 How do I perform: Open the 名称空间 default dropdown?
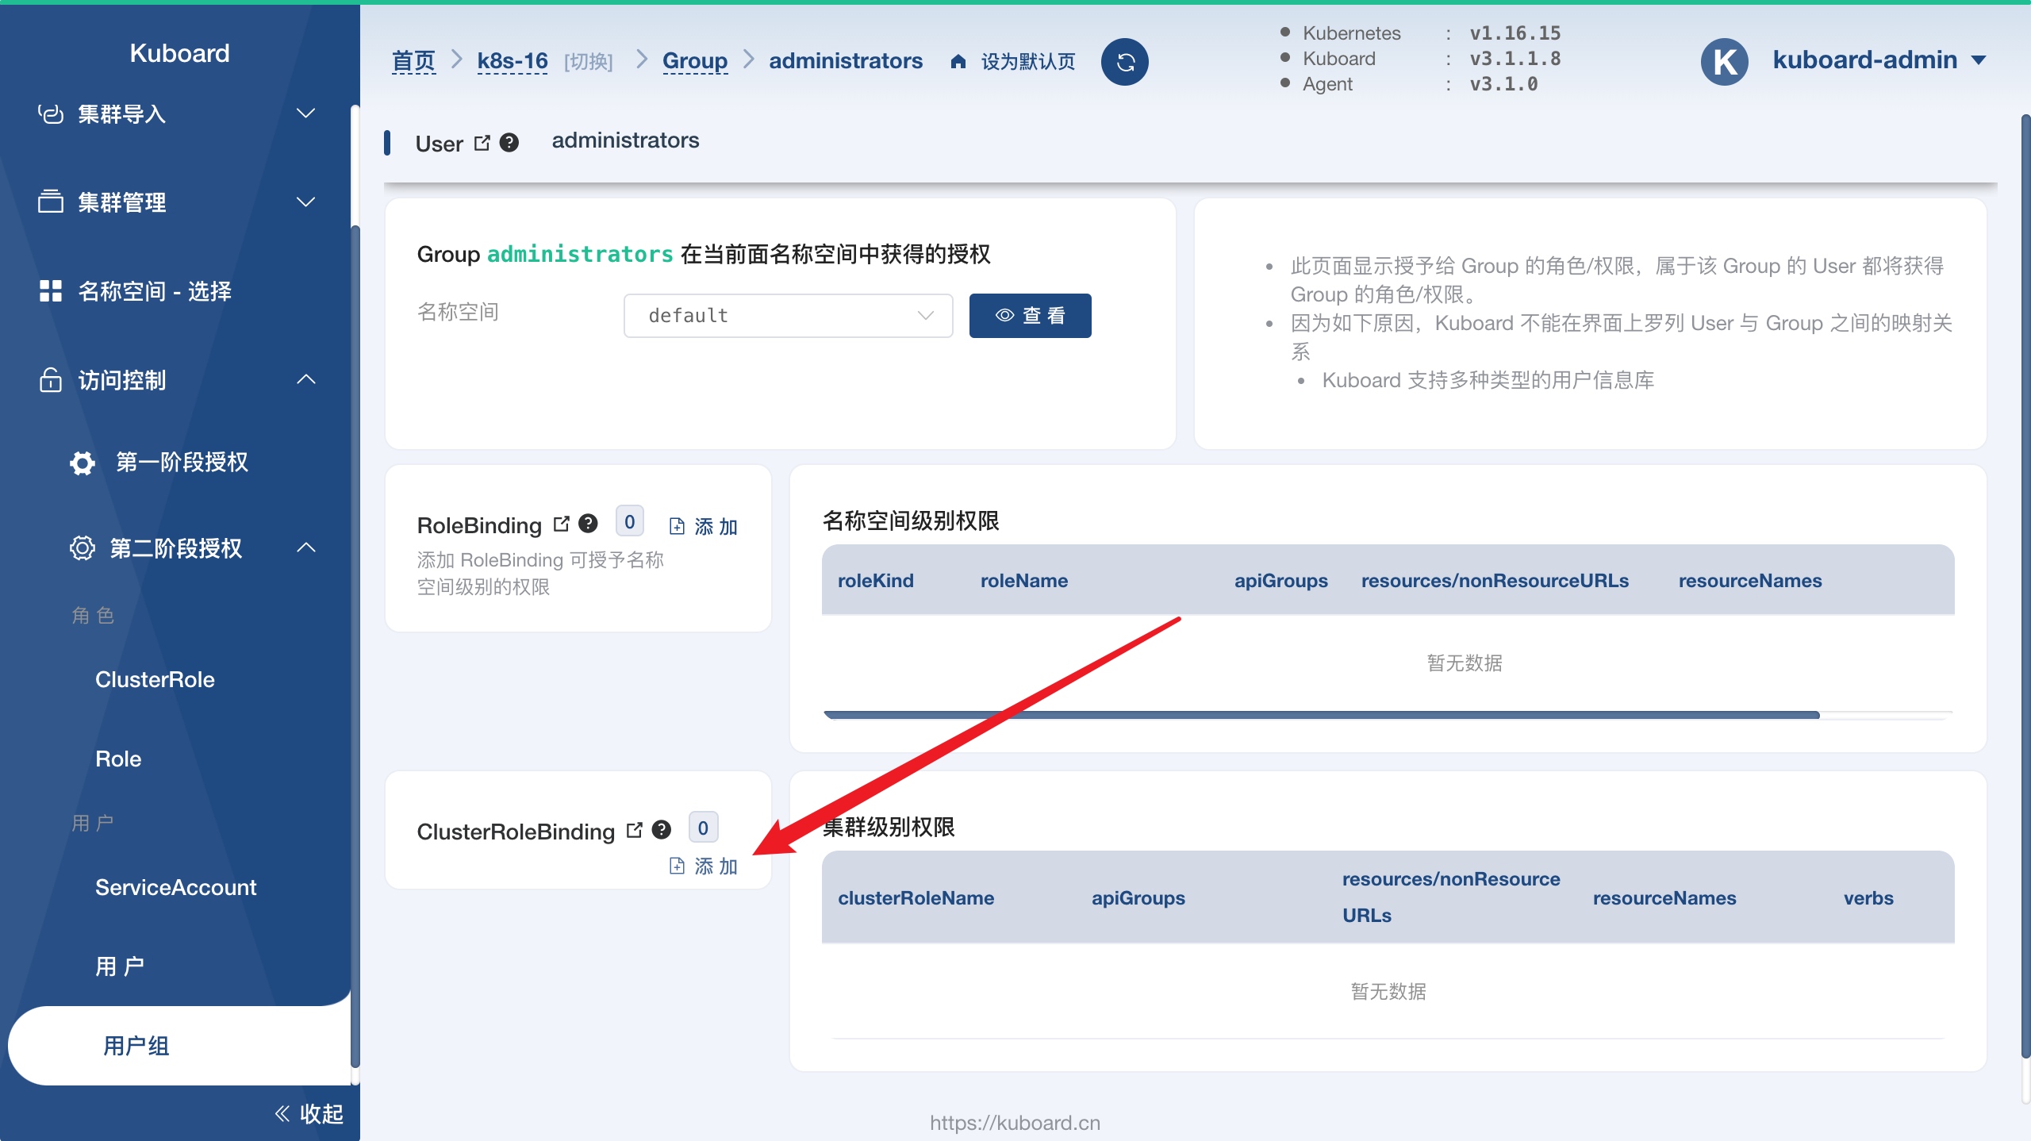pyautogui.click(x=788, y=316)
